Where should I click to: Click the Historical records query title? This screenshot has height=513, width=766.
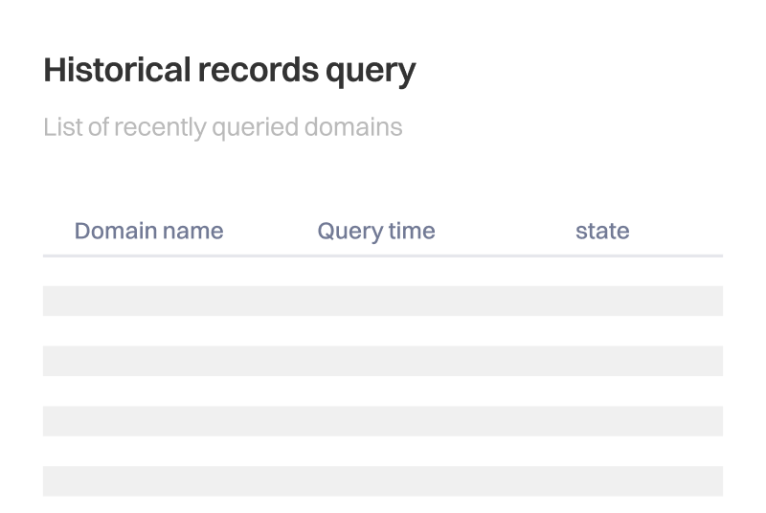pyautogui.click(x=230, y=72)
